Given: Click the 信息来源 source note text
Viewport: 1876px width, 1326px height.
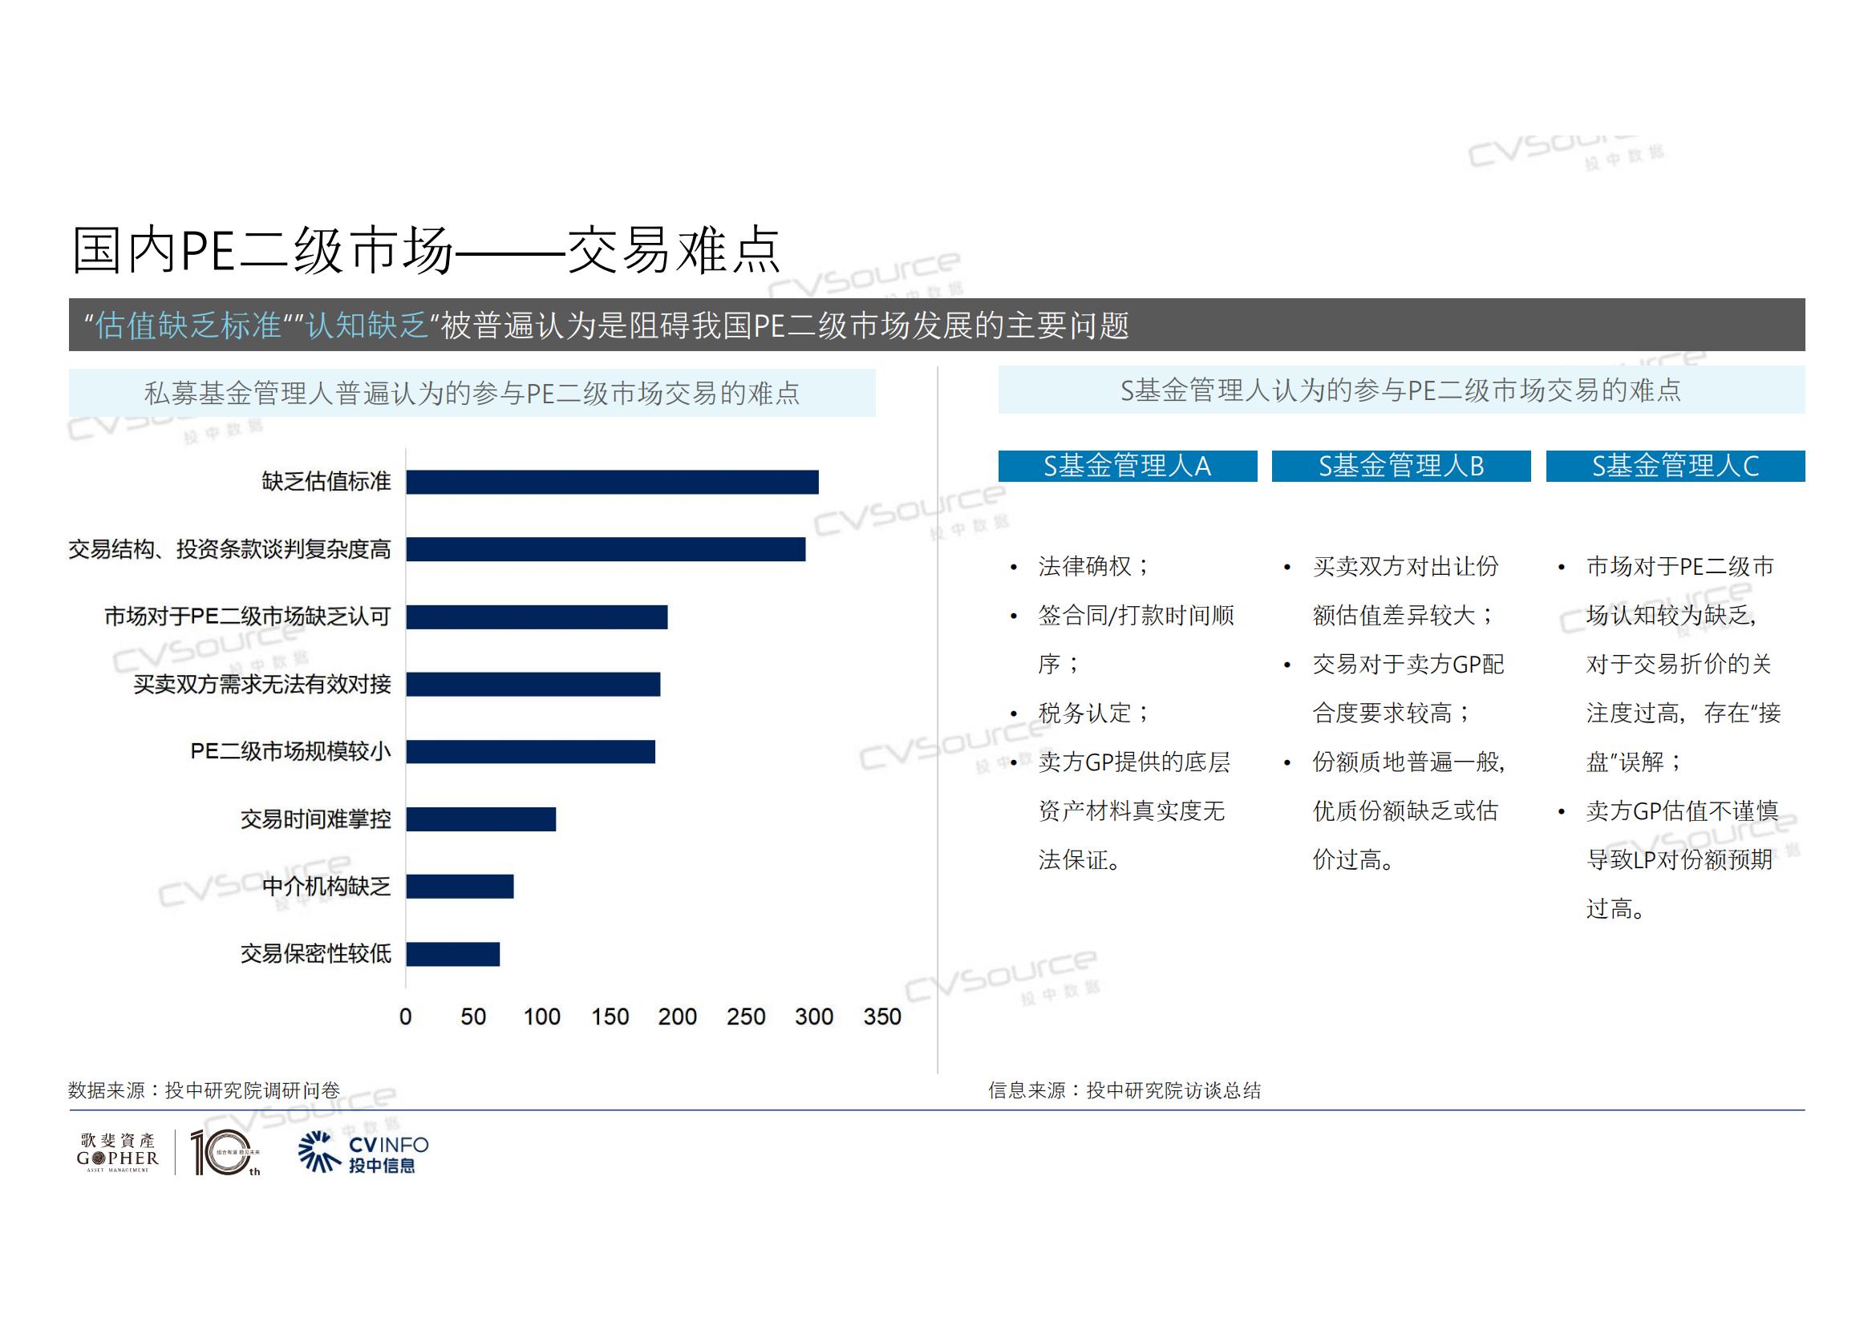Looking at the screenshot, I should [x=1124, y=1090].
